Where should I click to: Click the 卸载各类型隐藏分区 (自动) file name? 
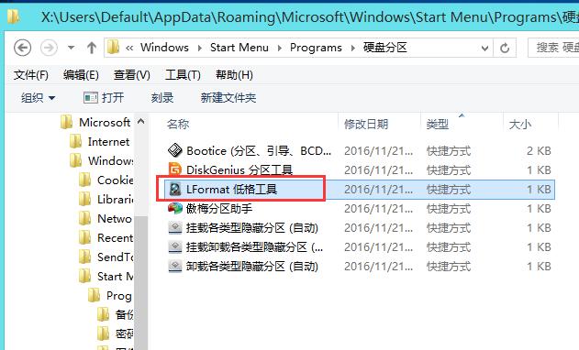[251, 267]
